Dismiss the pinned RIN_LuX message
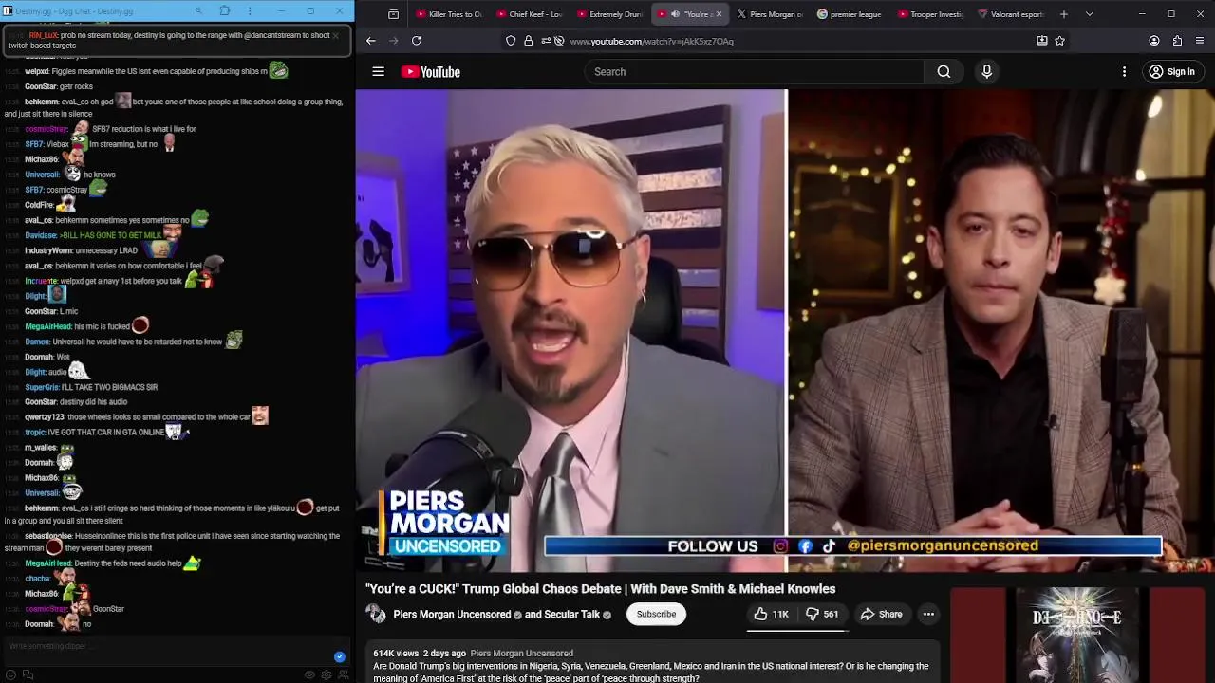 (x=335, y=35)
